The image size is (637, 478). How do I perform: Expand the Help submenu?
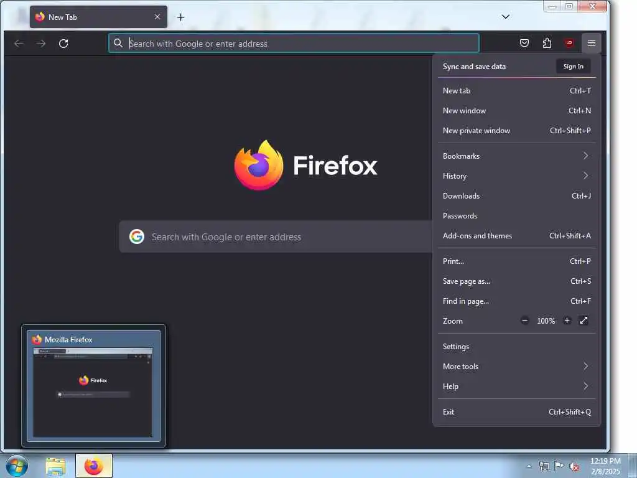[517, 387]
